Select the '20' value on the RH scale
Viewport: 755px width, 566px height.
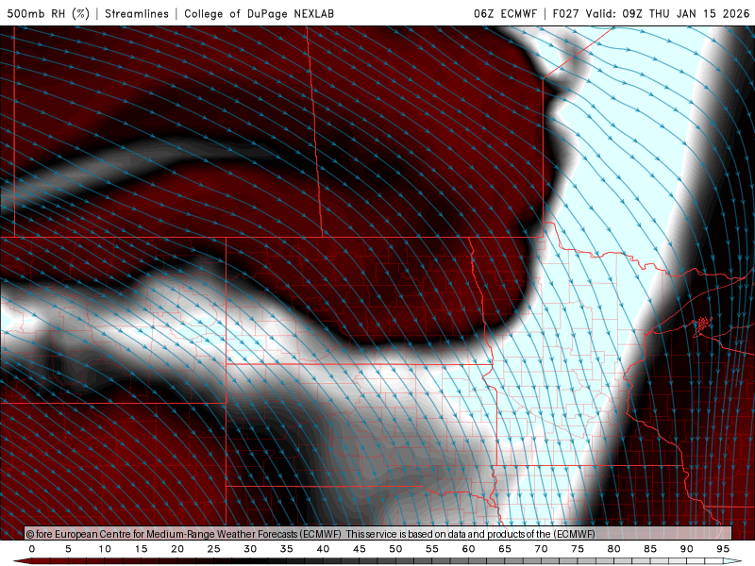point(177,549)
